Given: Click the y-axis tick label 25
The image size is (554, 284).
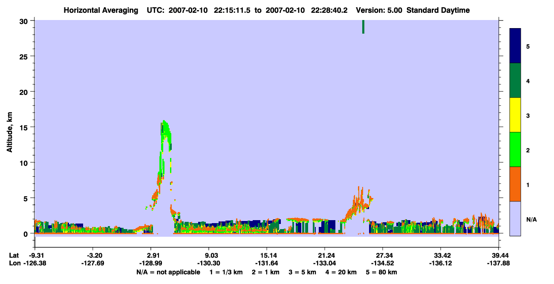Looking at the screenshot, I should [x=25, y=56].
